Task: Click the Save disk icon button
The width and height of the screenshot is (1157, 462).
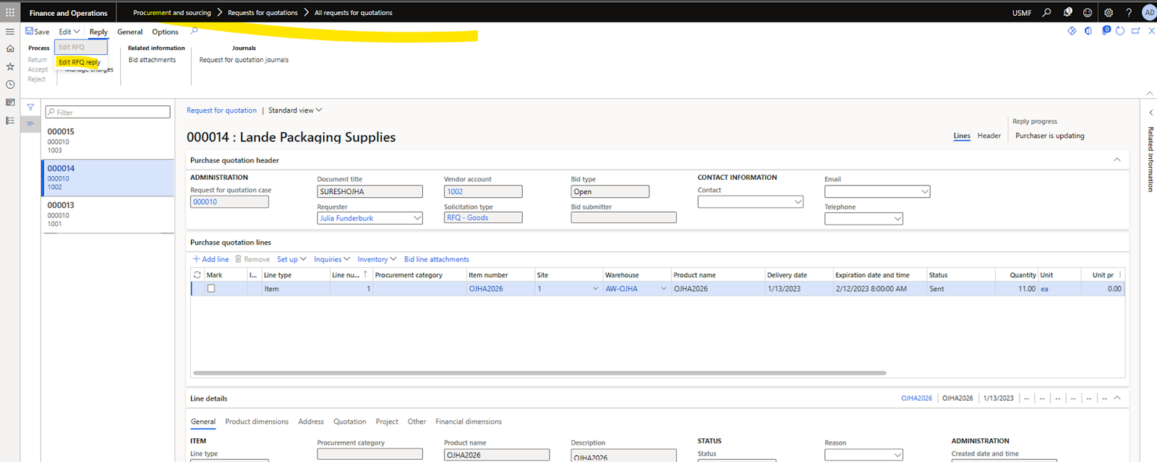Action: (38, 32)
